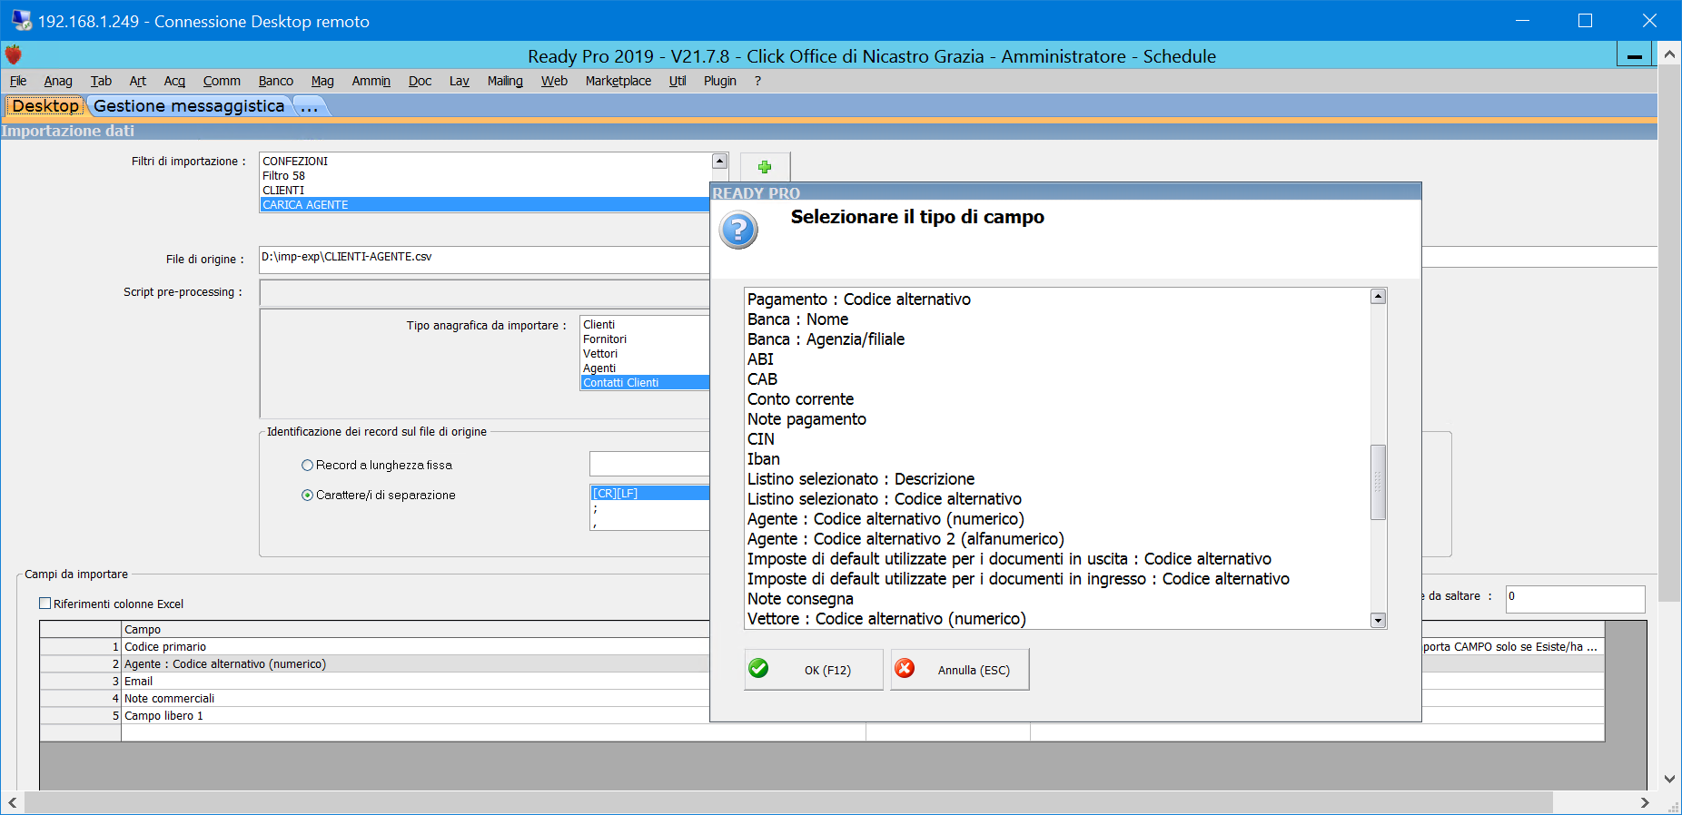Open the Banco menu
Viewport: 1682px width, 815px height.
(x=276, y=81)
